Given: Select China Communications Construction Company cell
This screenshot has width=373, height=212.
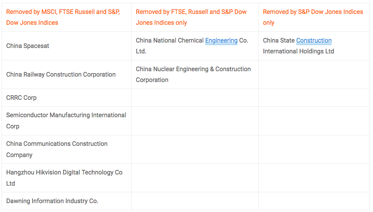Looking at the screenshot, I should 57,149.
